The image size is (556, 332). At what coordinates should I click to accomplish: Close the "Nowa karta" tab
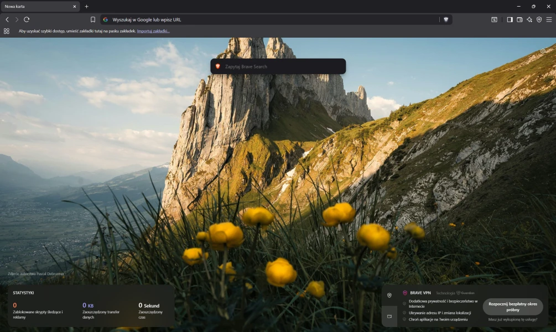[x=75, y=7]
